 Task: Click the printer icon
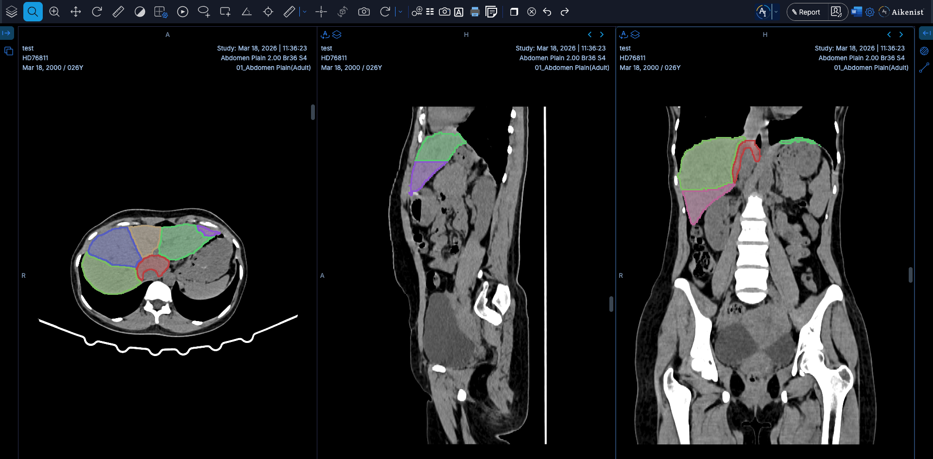[x=475, y=12]
